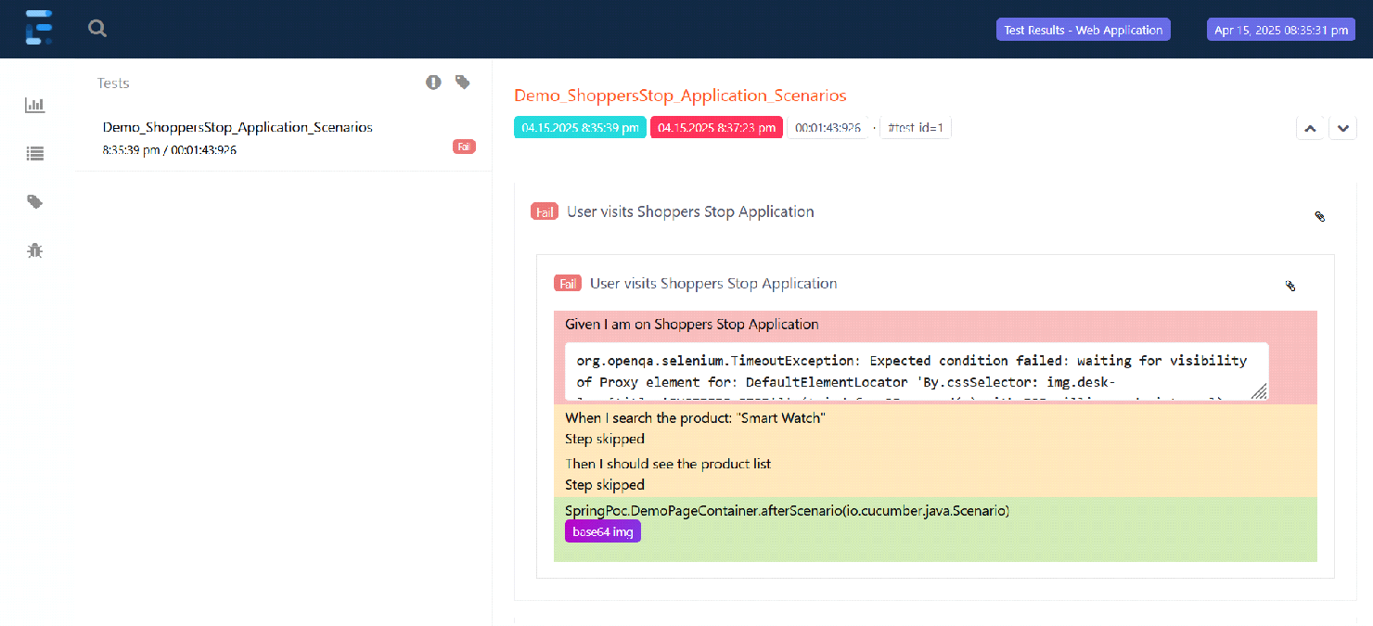This screenshot has width=1373, height=626.
Task: Open the dashboard bar chart icon
Action: [x=34, y=105]
